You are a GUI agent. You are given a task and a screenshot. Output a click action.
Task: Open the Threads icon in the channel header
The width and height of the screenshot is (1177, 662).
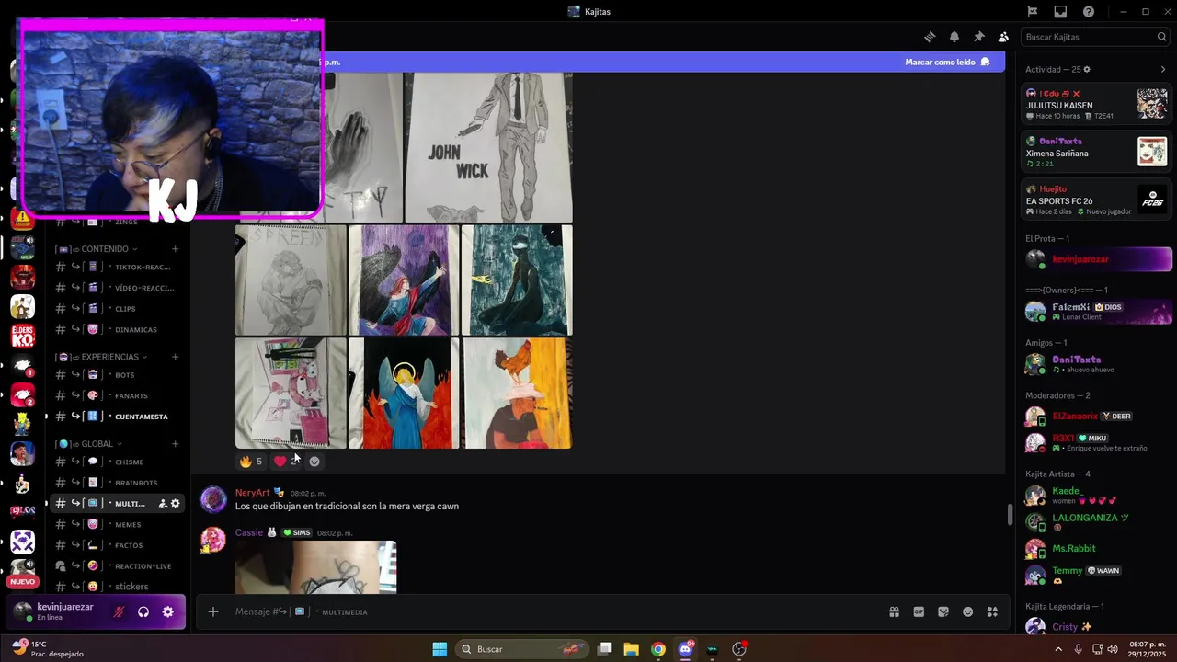[930, 37]
